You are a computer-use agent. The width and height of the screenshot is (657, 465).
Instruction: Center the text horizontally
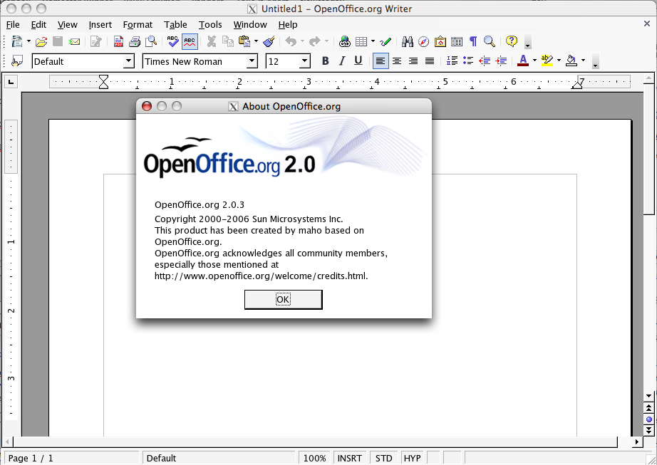tap(397, 61)
